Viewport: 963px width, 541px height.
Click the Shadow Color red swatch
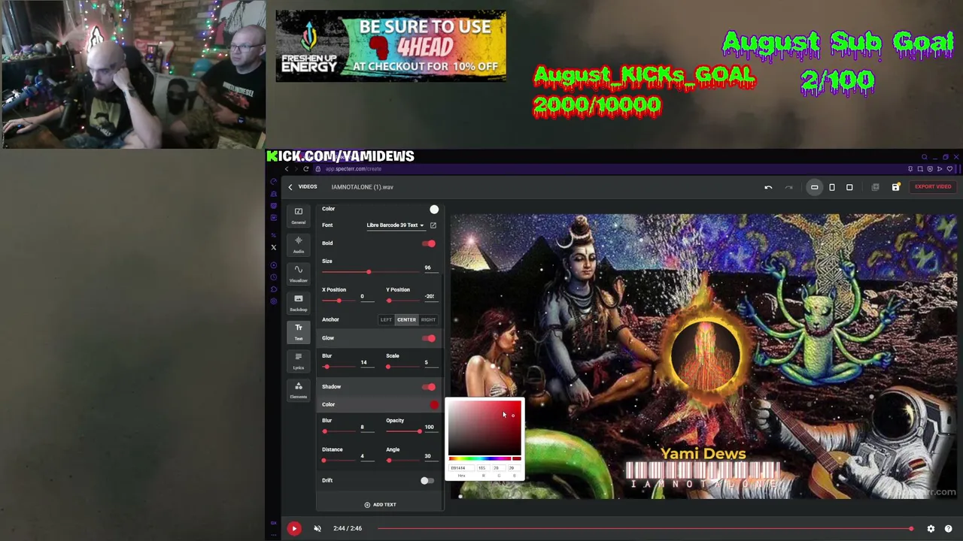pos(434,405)
